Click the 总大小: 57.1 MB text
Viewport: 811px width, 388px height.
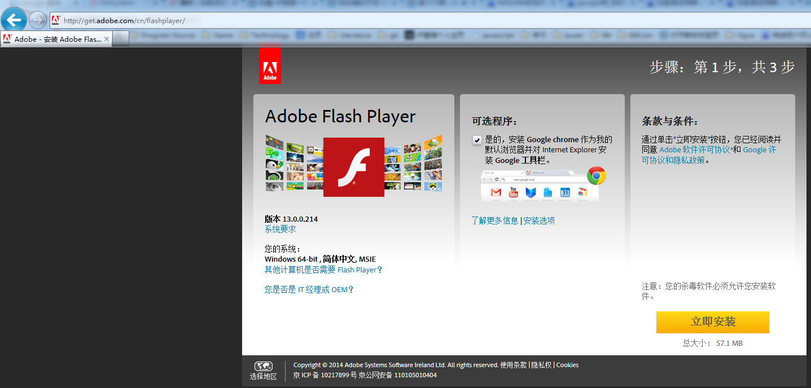[x=713, y=343]
